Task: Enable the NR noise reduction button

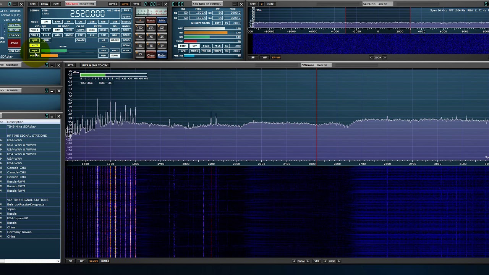Action: click(x=103, y=40)
